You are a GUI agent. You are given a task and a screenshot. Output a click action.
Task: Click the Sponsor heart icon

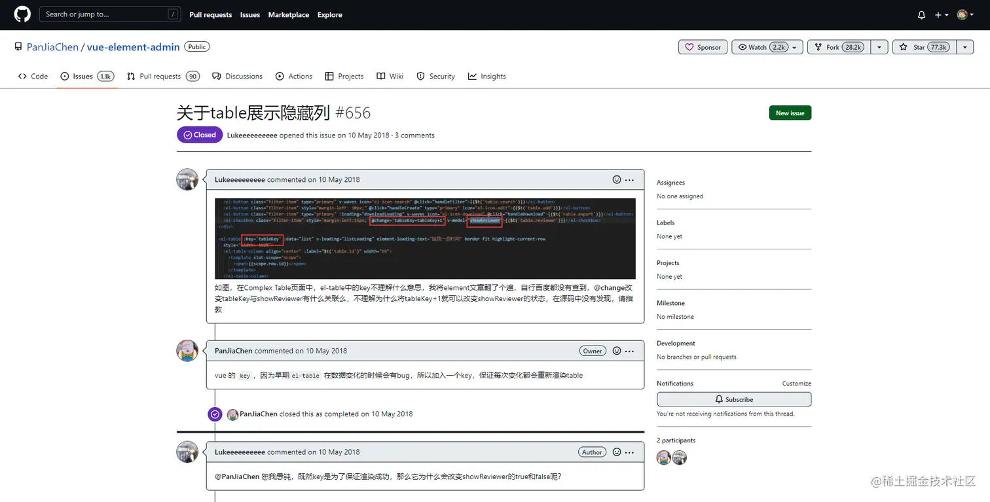coord(689,46)
